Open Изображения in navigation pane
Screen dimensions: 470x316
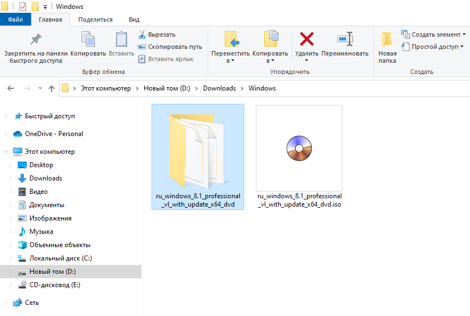click(x=50, y=218)
